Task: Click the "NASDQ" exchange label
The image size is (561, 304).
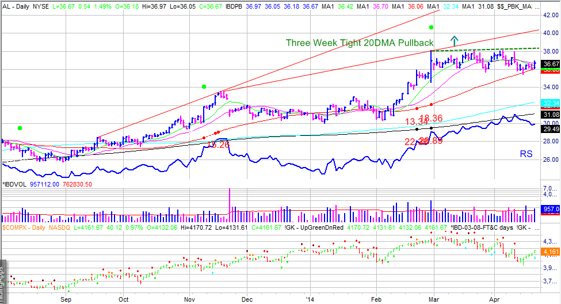Action: 59,227
